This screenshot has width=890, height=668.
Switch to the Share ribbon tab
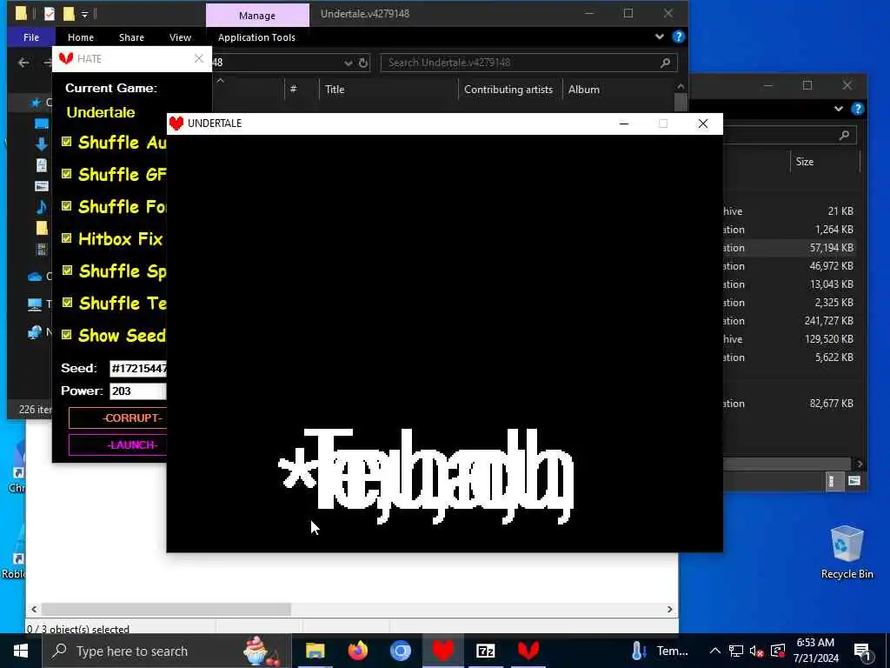[131, 37]
